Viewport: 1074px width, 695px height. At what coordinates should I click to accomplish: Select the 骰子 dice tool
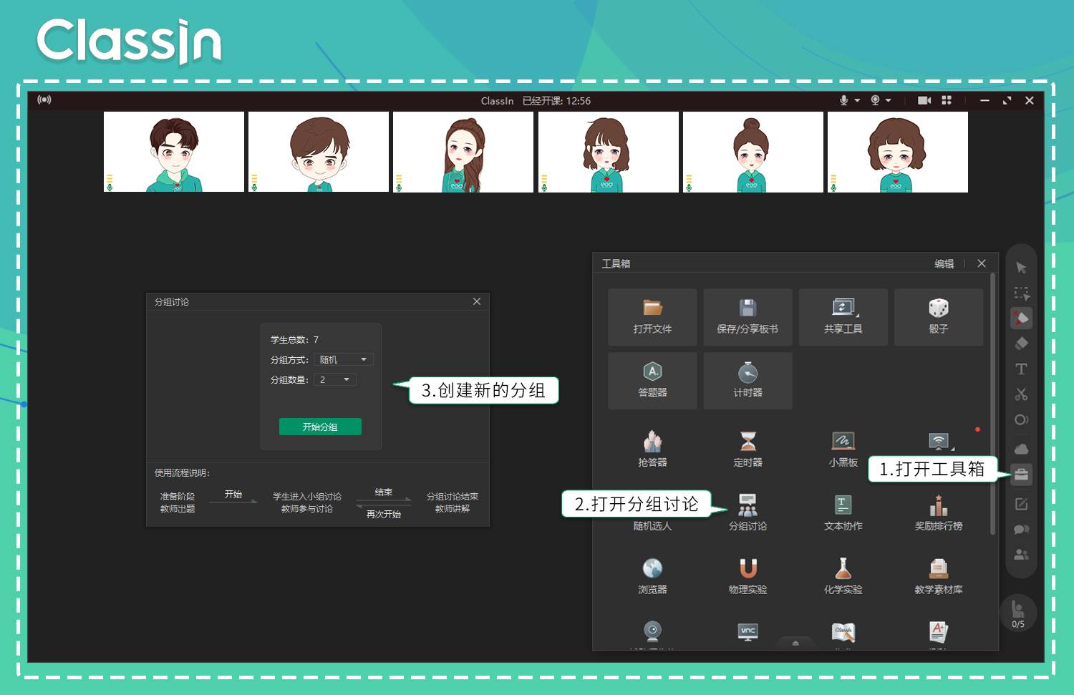coord(938,317)
